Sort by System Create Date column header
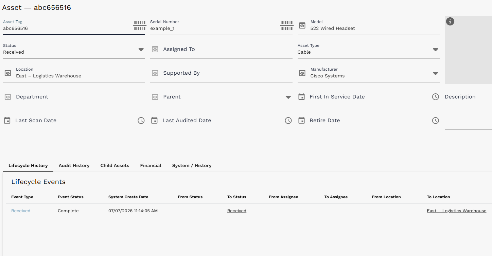This screenshot has width=492, height=256. 128,197
